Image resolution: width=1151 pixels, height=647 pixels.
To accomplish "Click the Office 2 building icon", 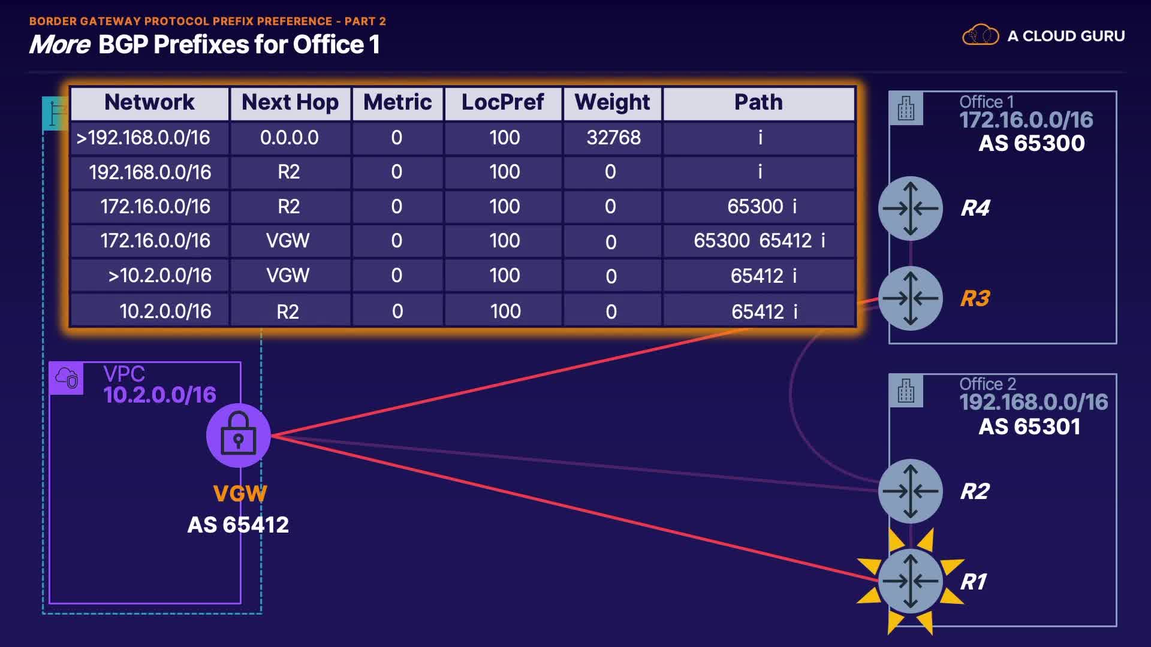I will [906, 391].
